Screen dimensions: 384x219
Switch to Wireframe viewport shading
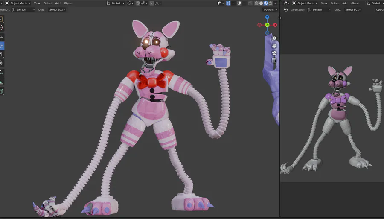[256, 3]
